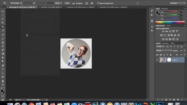Click the Straighten button
This screenshot has height=105, width=187.
click(77, 3)
